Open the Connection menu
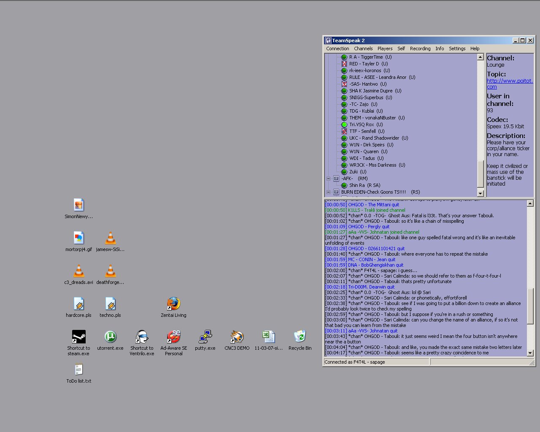The image size is (540, 432). [x=337, y=49]
